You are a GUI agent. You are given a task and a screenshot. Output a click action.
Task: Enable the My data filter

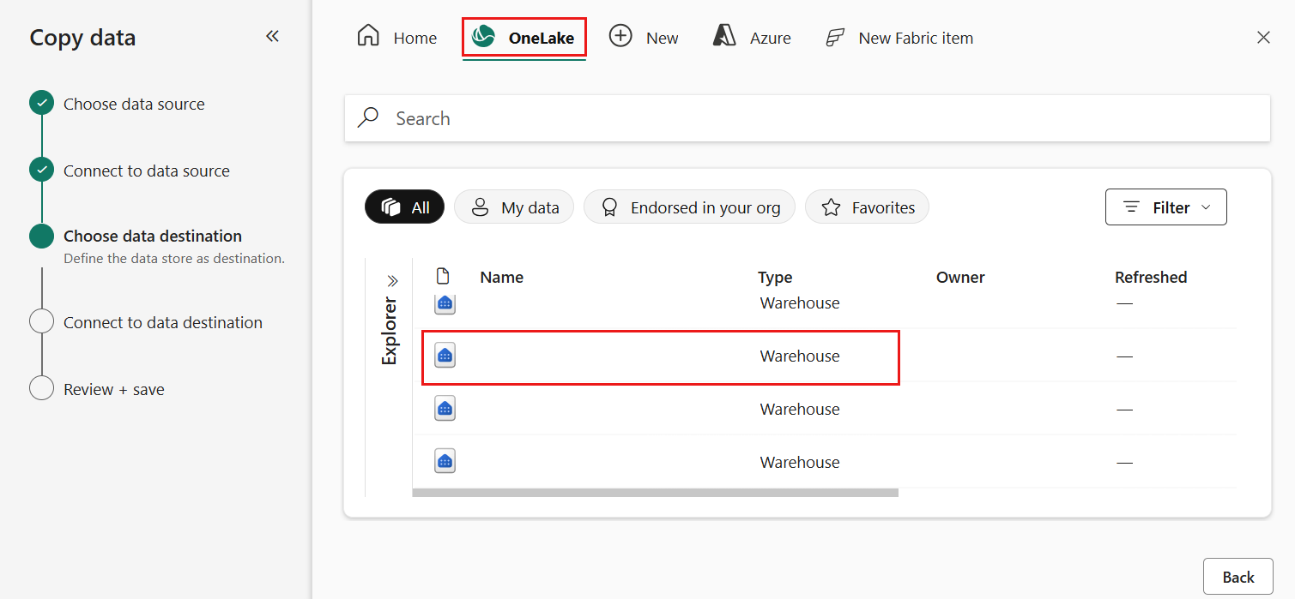pyautogui.click(x=513, y=207)
